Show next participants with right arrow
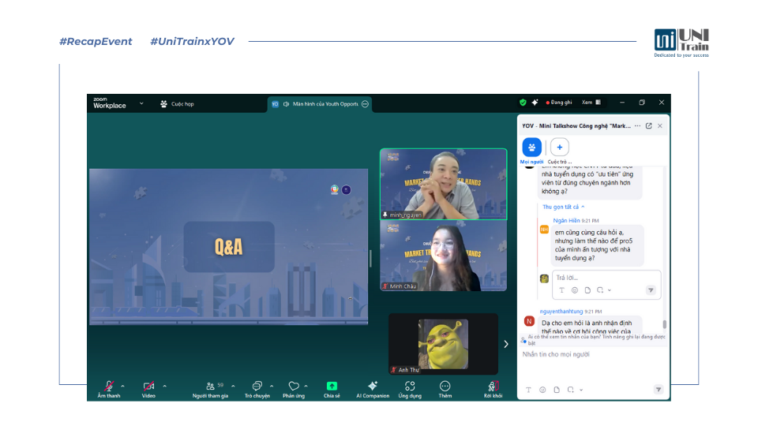Screen dimensions: 758x426 pyautogui.click(x=505, y=344)
